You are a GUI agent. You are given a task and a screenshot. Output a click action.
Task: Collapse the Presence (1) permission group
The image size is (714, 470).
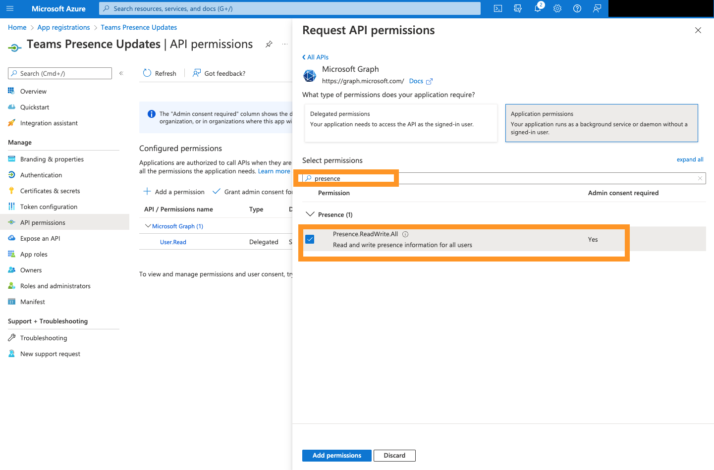[x=310, y=214]
